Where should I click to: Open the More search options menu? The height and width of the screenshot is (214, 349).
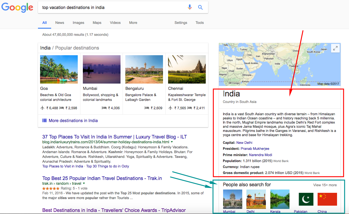[x=133, y=23]
